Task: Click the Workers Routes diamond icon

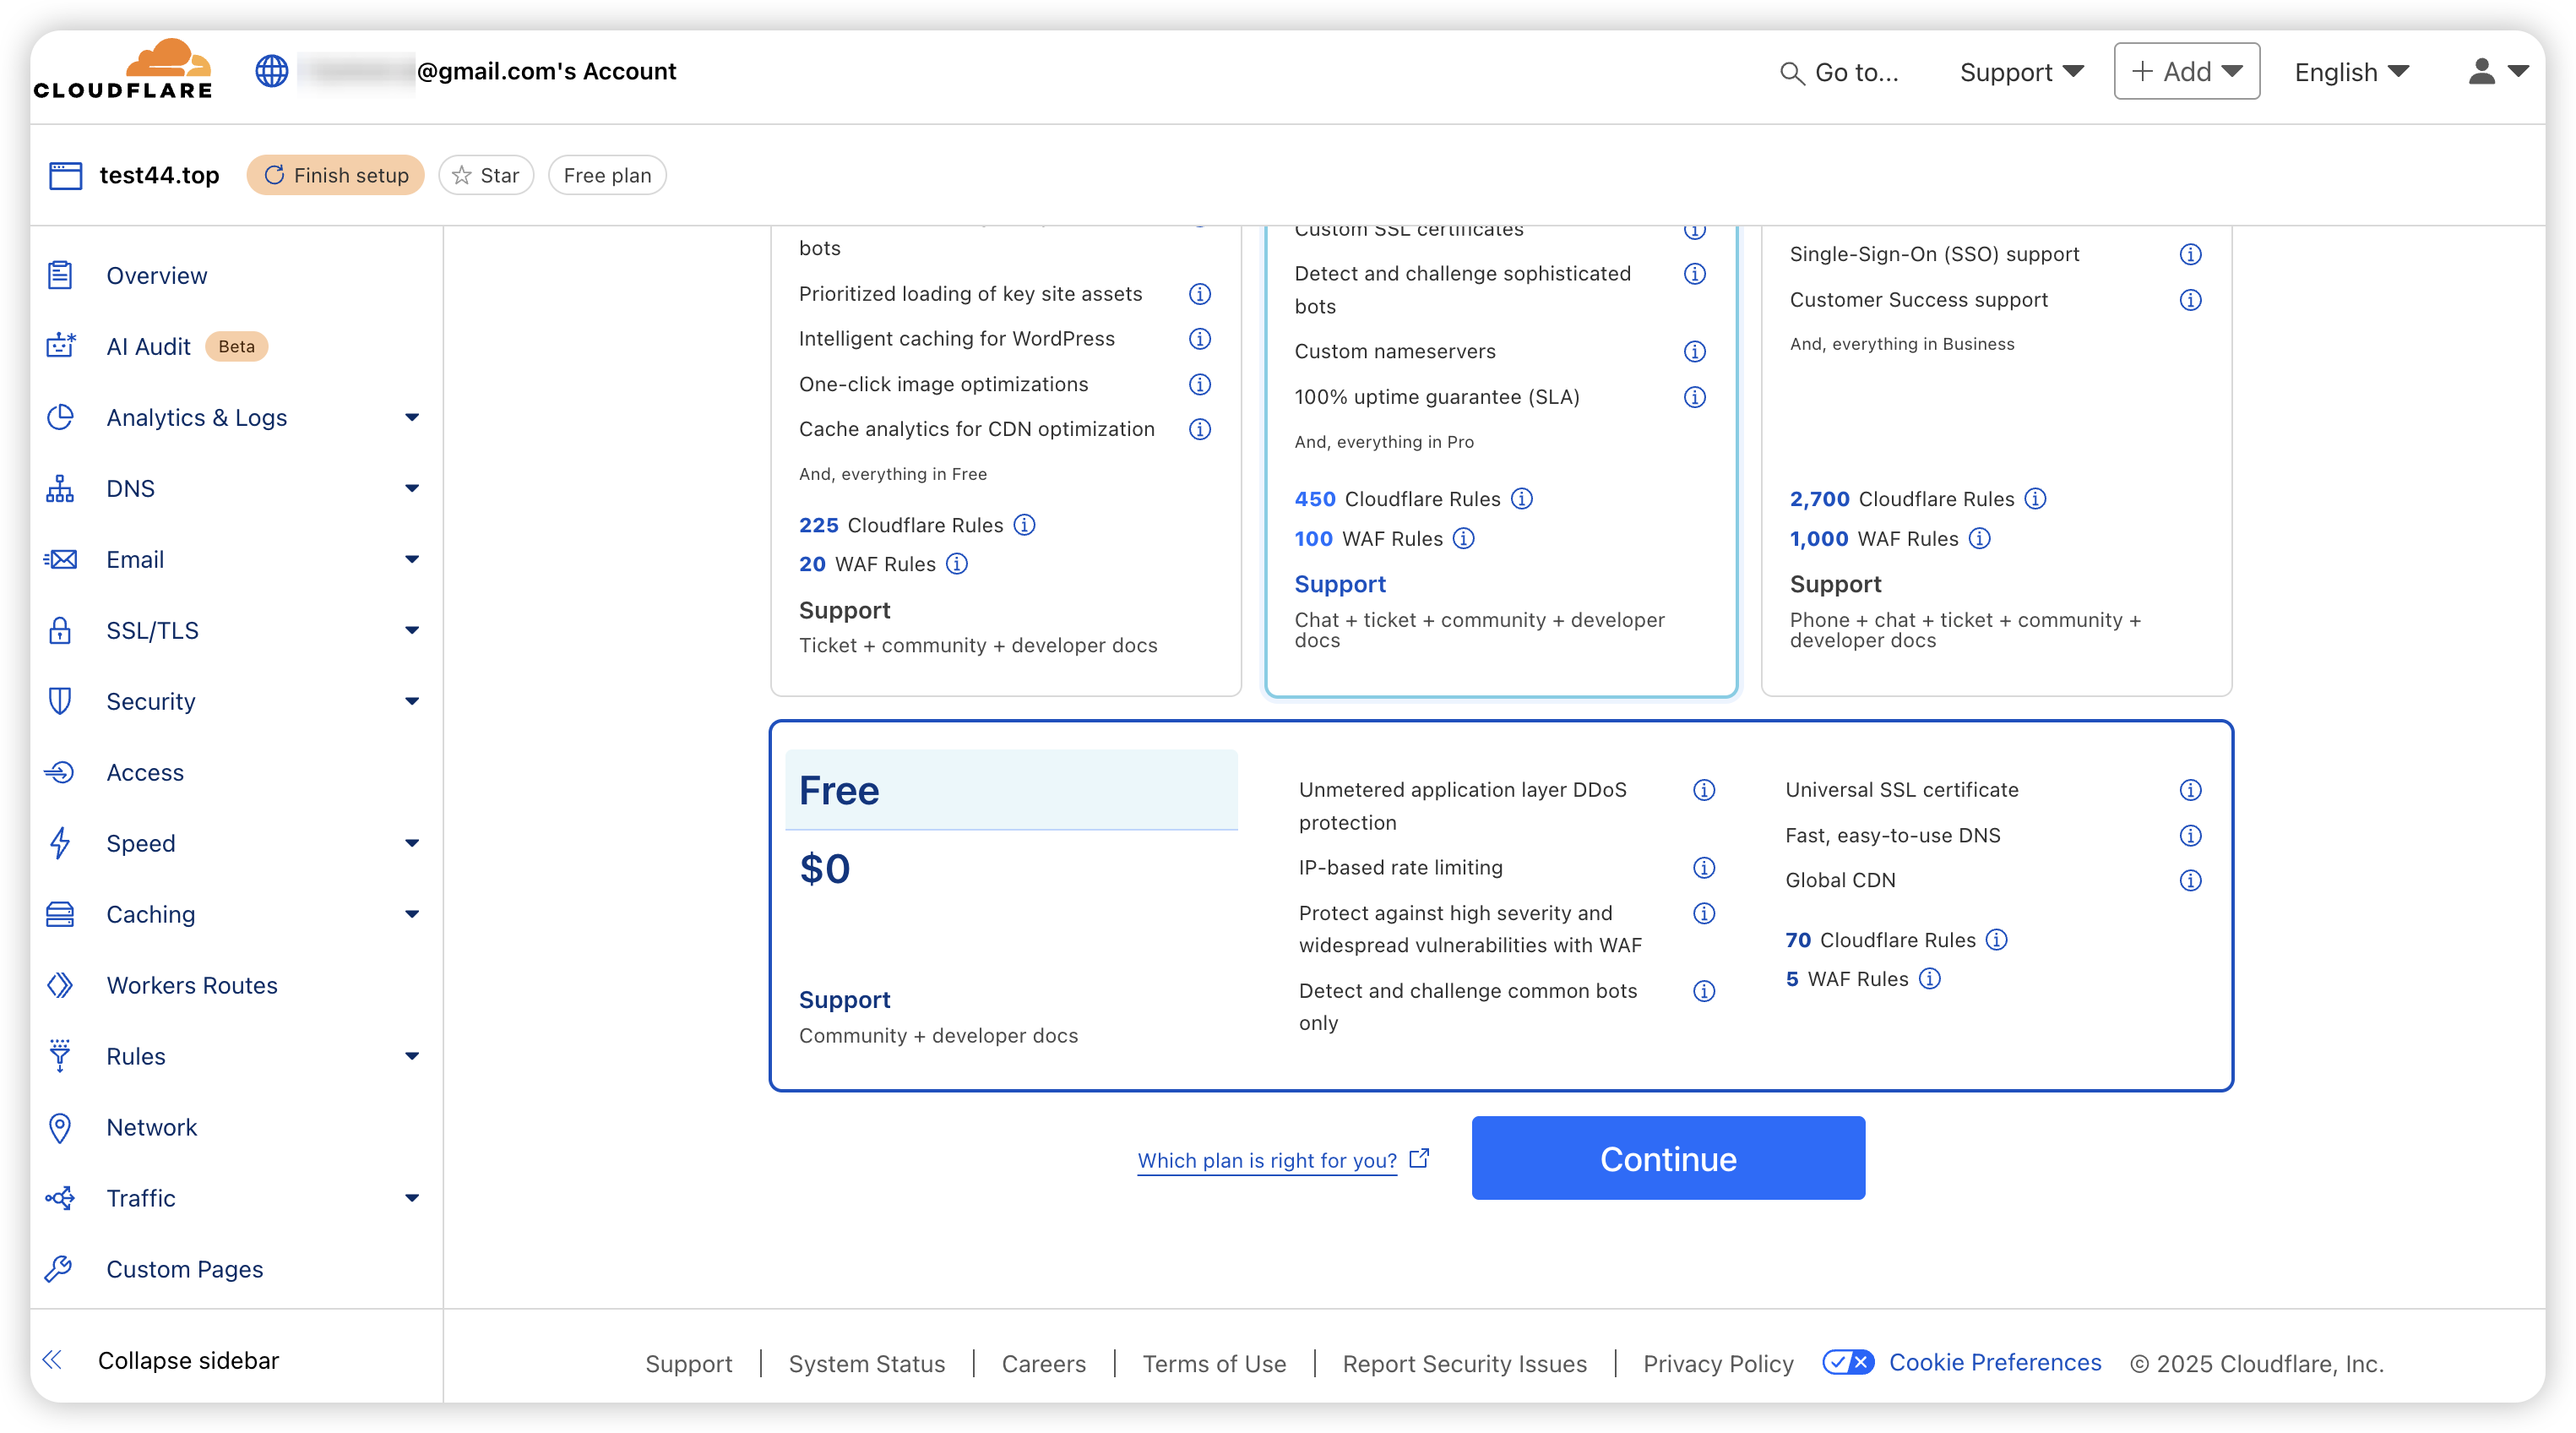Action: 60,986
